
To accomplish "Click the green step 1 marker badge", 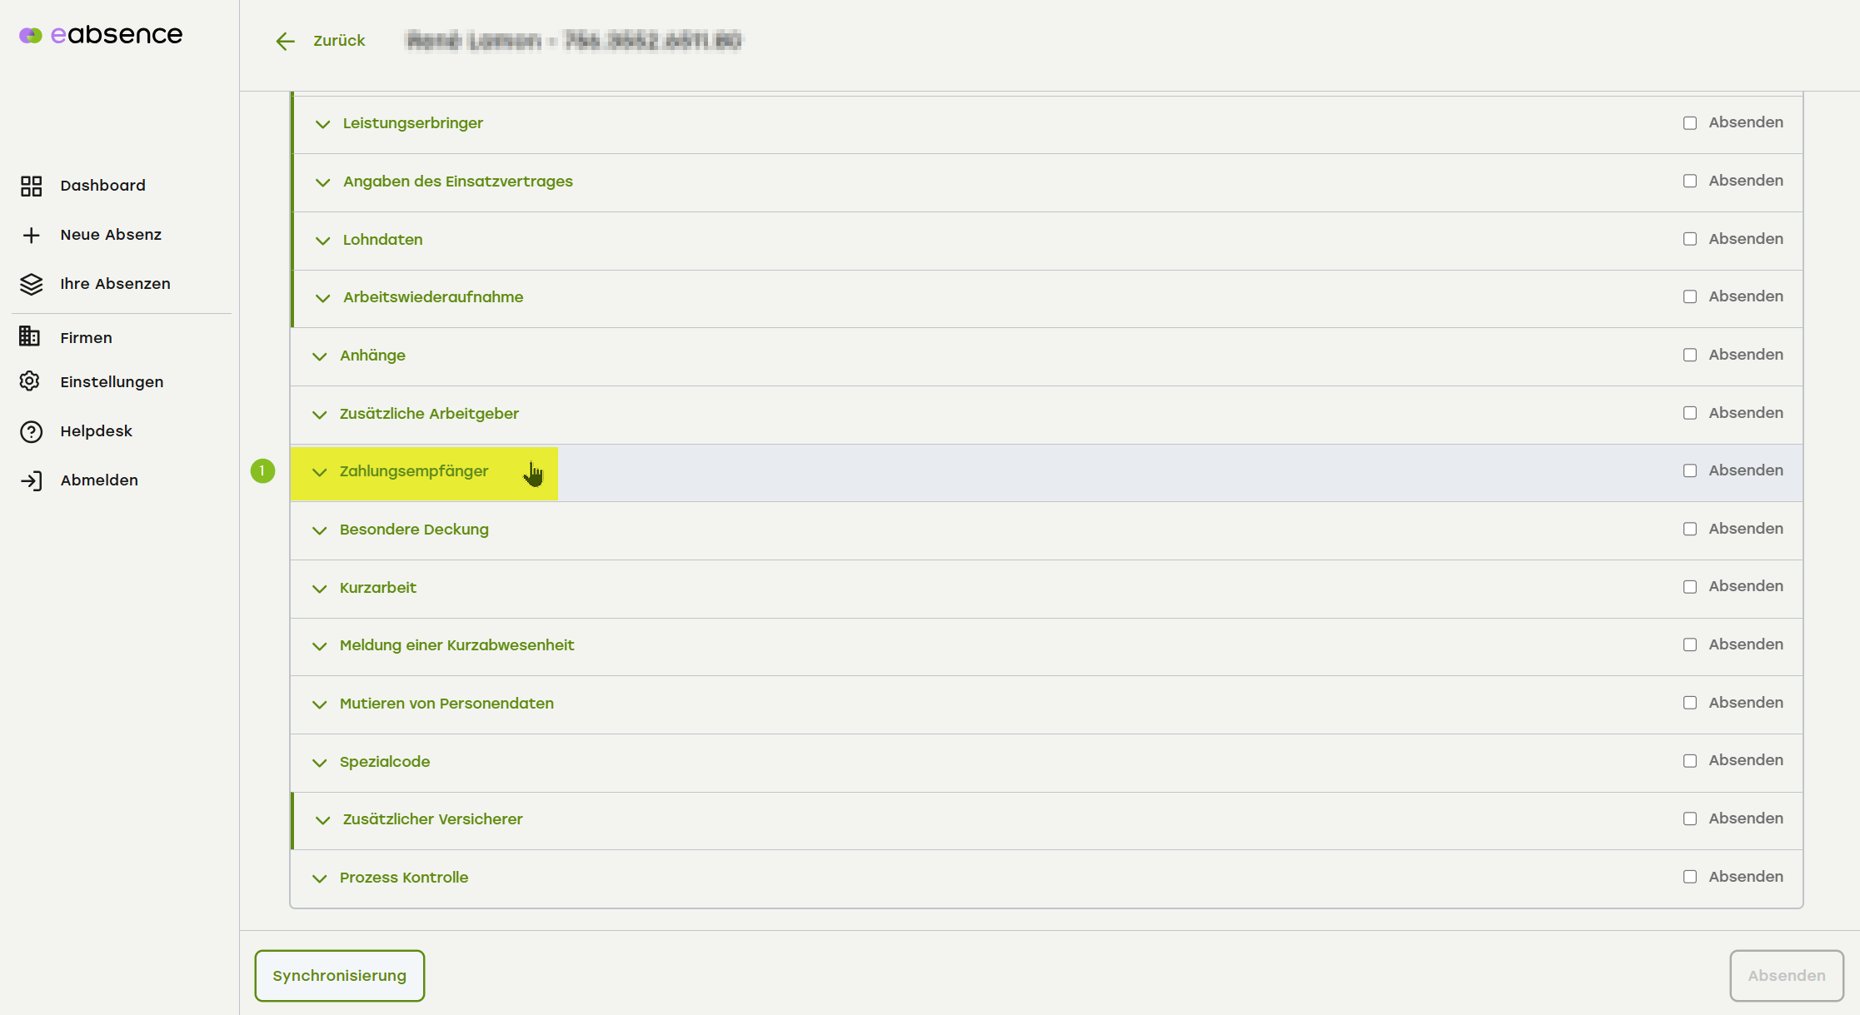I will [x=262, y=471].
